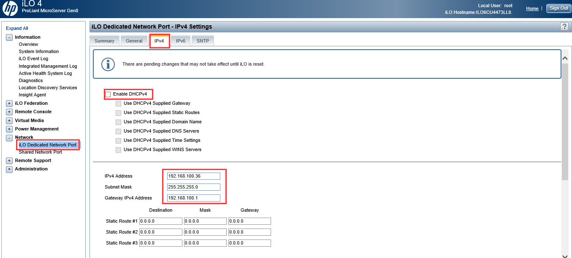Click the vertical scrollbar thumb

(565, 122)
